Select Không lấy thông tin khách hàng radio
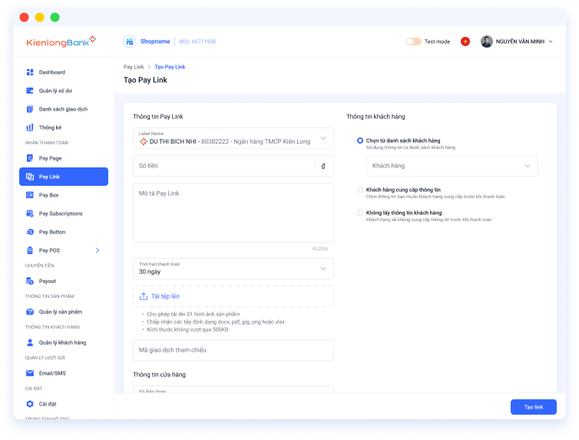This screenshot has width=579, height=440. pos(360,213)
